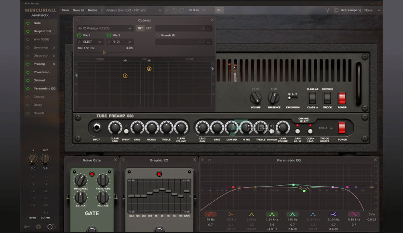This screenshot has width=403, height=233.
Task: Set UI Size to XL
Action: [x=219, y=10]
